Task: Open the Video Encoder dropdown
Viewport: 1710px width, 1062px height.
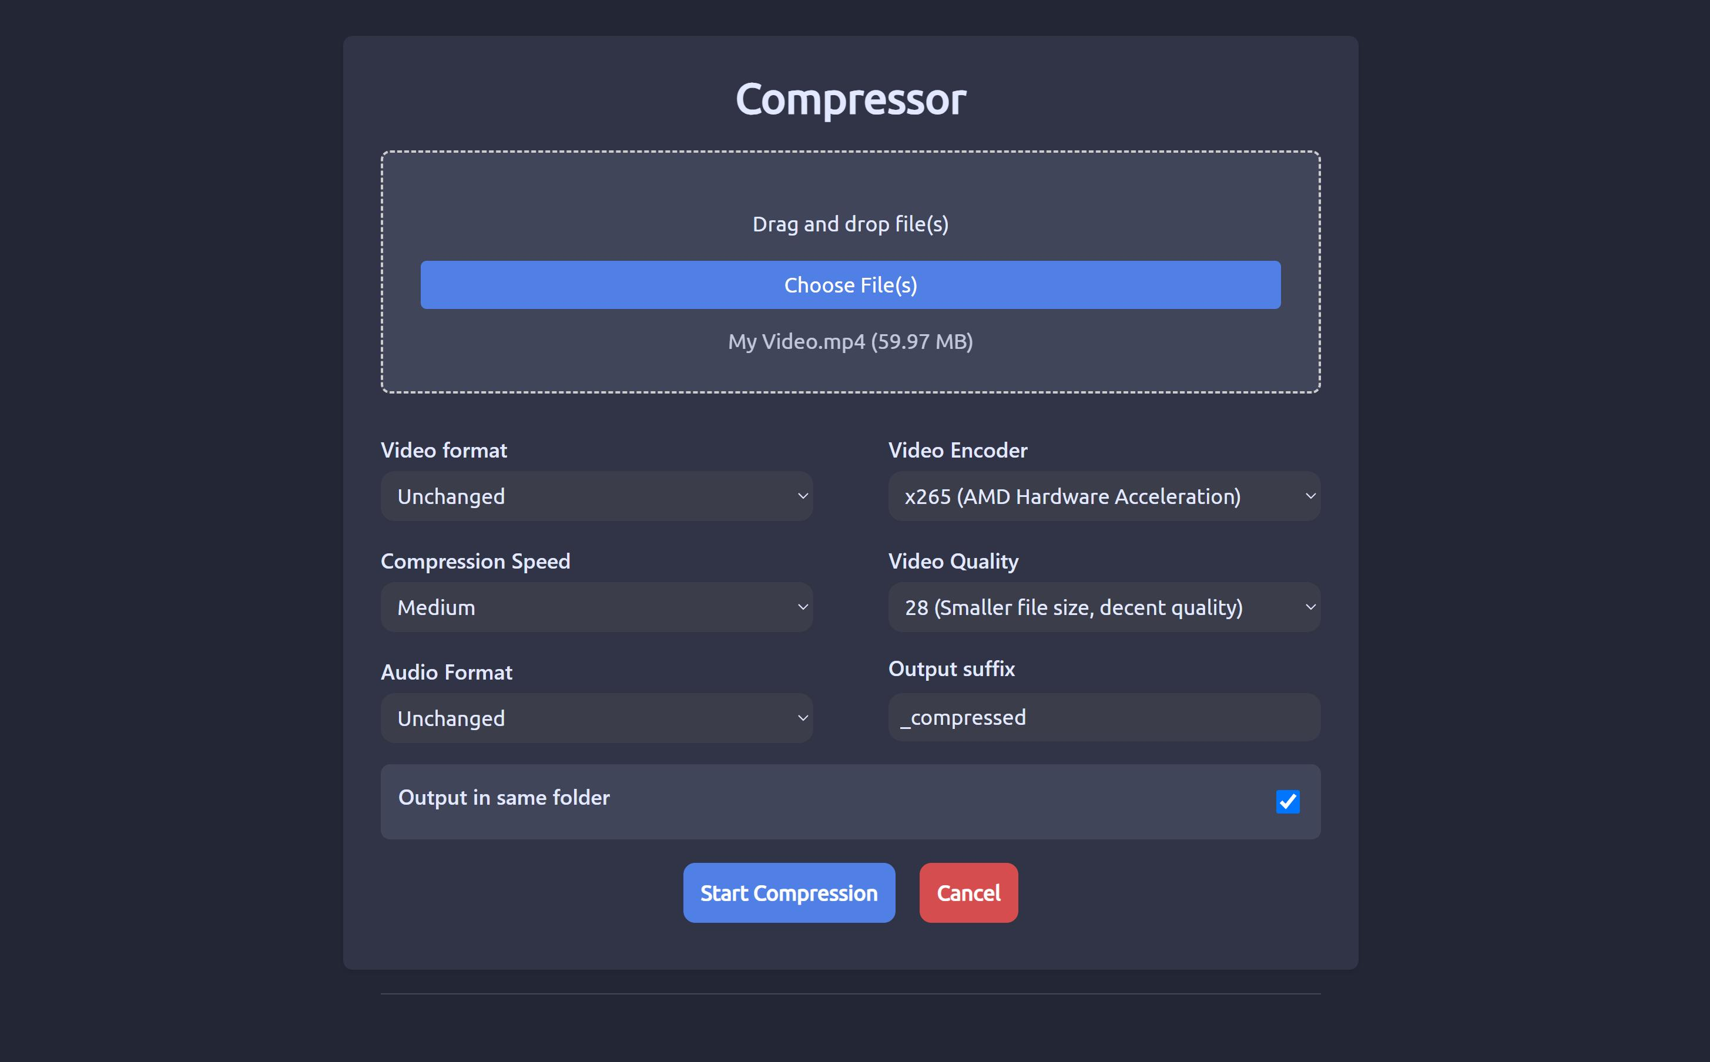Action: click(1103, 496)
